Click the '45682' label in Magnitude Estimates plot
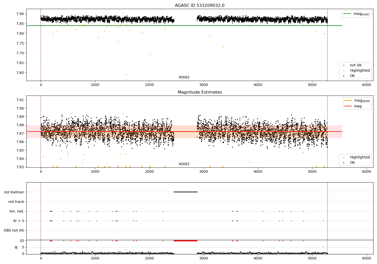This screenshot has width=377, height=264. 184,164
